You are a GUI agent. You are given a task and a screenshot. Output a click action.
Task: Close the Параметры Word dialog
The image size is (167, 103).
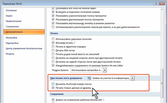tap(162, 4)
